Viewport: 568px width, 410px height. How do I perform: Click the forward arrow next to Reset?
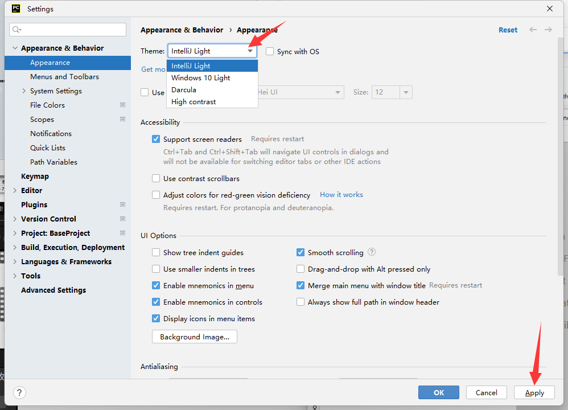[549, 30]
